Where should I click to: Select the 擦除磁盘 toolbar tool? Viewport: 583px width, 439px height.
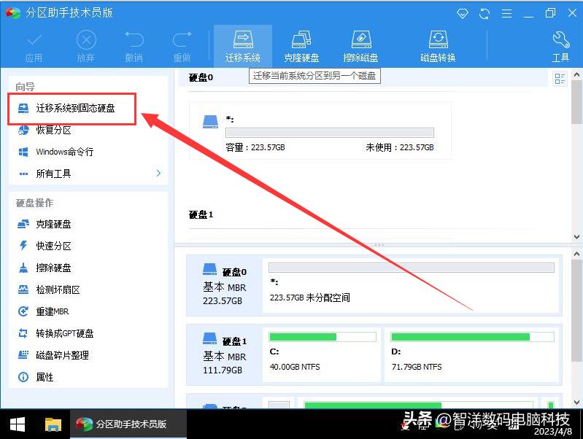[x=360, y=47]
